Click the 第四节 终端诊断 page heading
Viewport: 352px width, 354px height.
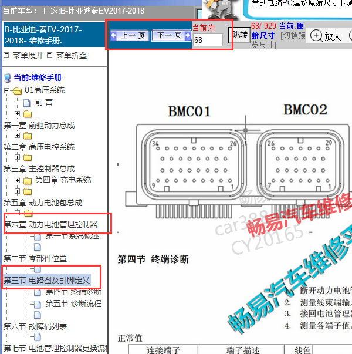pyautogui.click(x=153, y=259)
